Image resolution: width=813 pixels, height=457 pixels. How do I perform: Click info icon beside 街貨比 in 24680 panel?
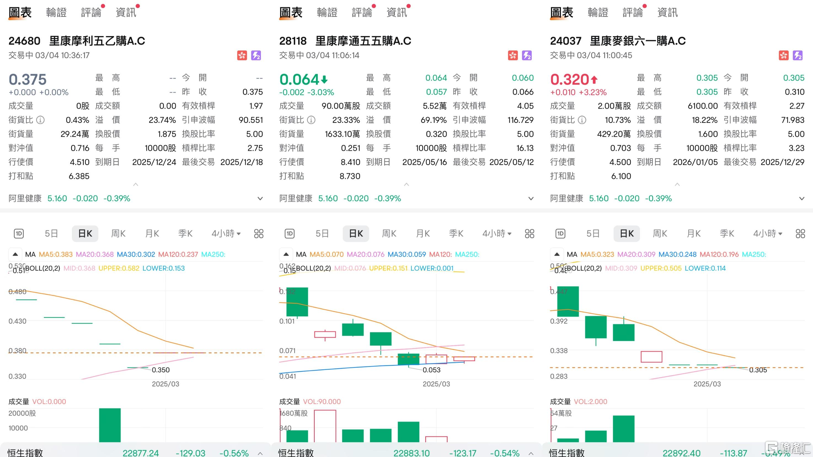point(40,120)
